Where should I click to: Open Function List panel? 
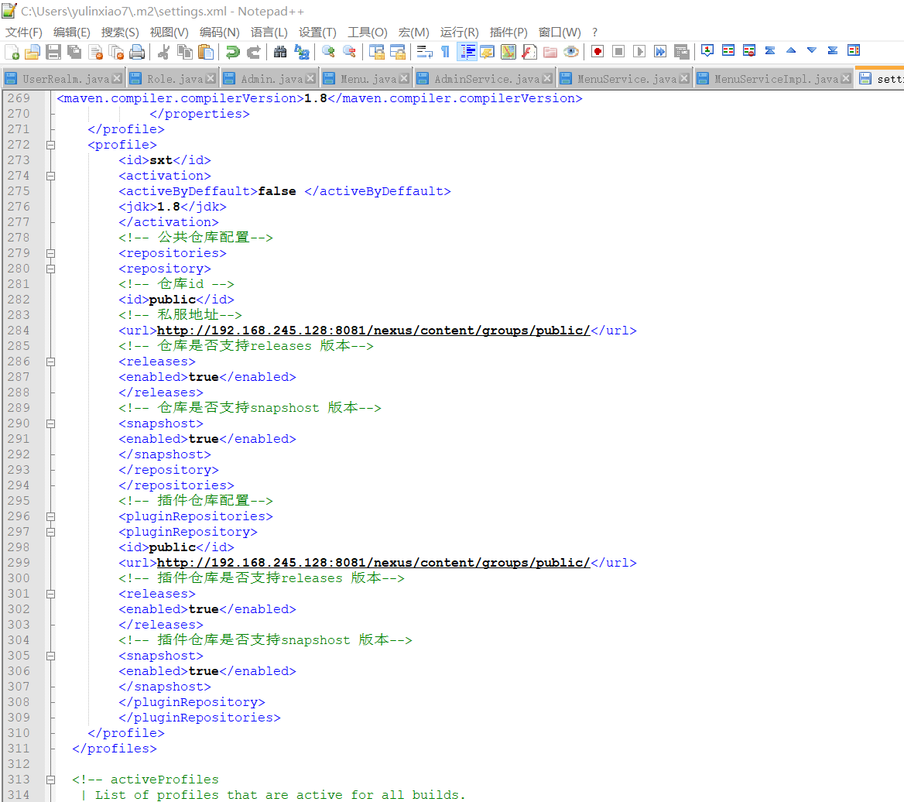[529, 52]
